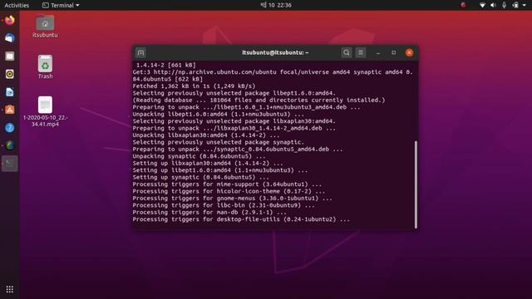Select the Terminal icon in the dock
532x299 pixels.
(x=9, y=164)
